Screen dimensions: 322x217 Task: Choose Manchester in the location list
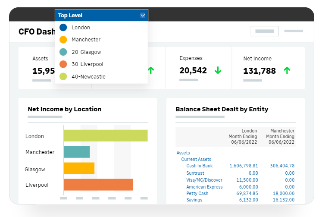point(86,40)
